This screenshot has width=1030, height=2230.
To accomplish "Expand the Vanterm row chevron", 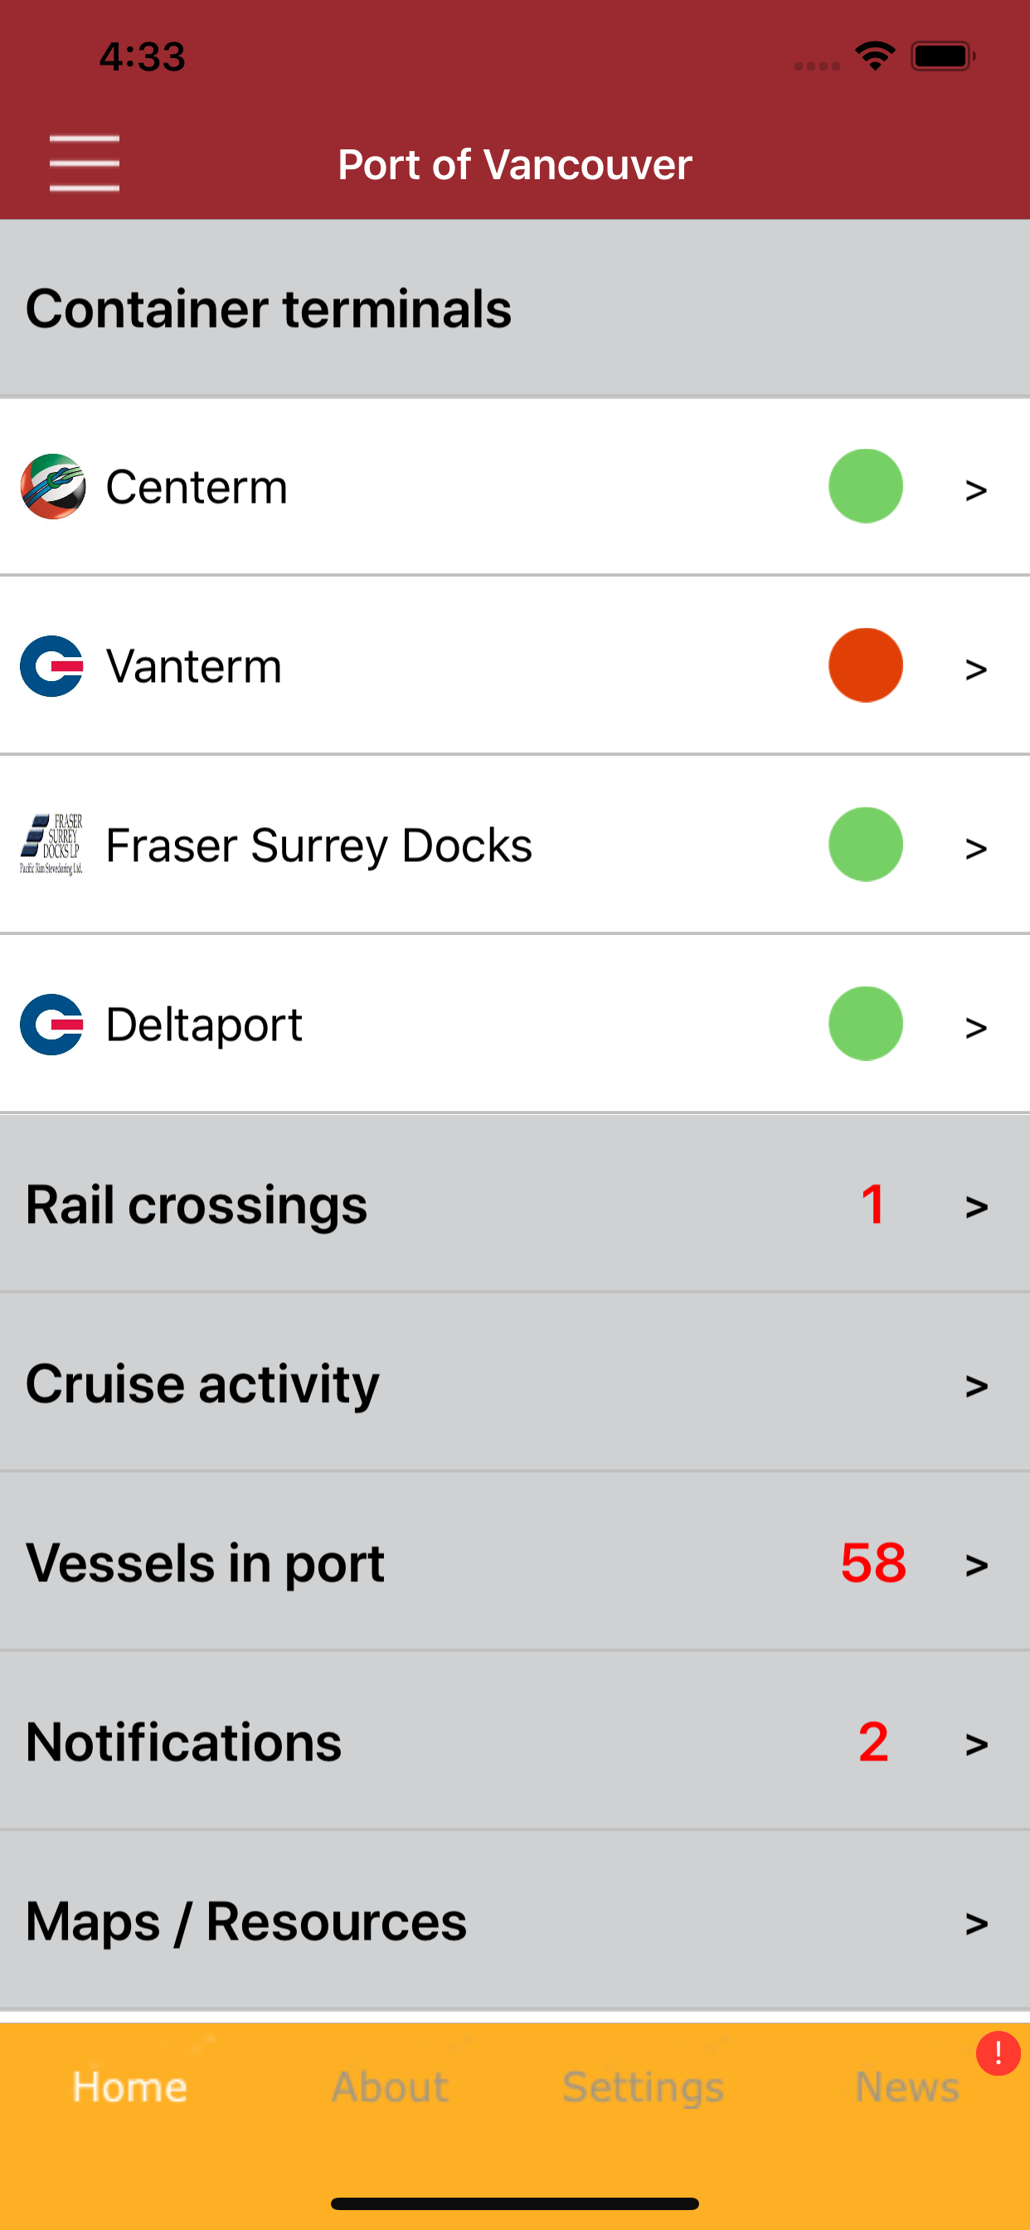I will click(x=976, y=669).
